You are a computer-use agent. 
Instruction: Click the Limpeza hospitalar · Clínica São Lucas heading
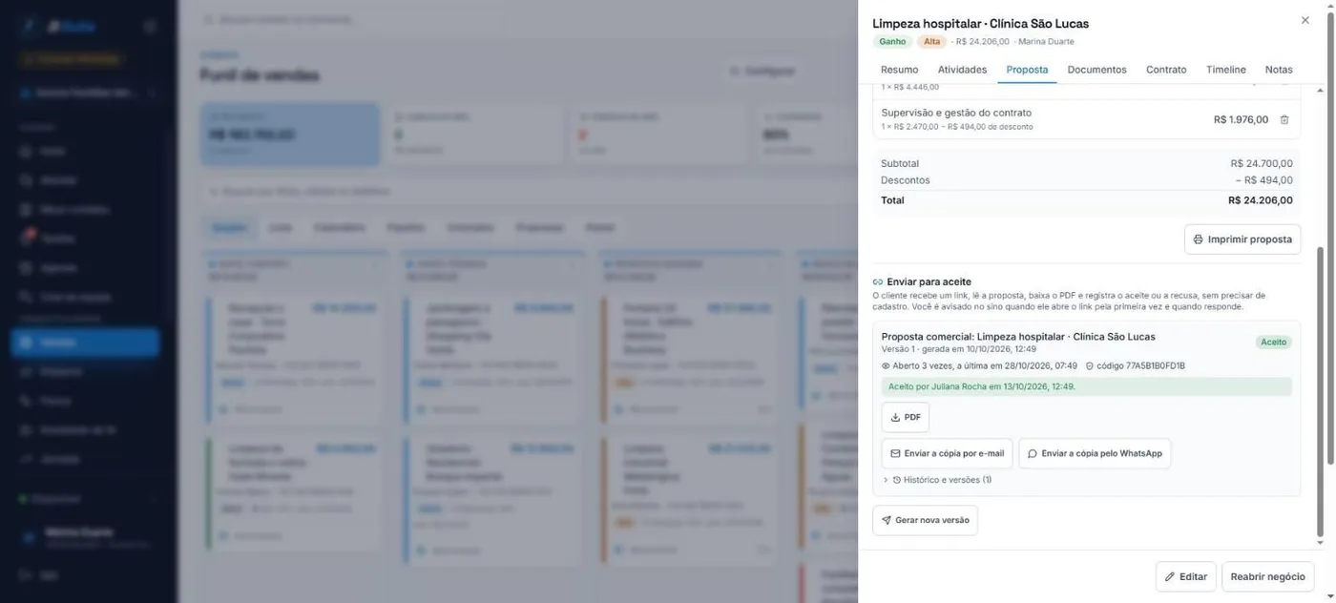(x=980, y=23)
